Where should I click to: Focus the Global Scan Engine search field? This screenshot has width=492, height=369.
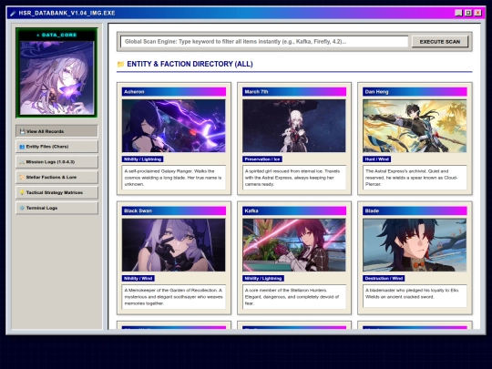coord(264,41)
